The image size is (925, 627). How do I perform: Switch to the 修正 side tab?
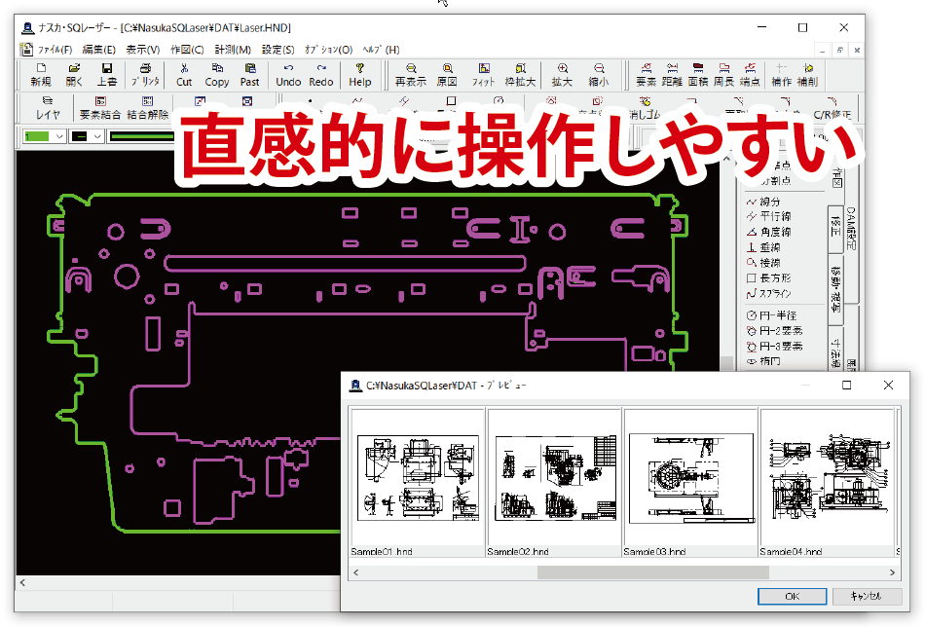[x=835, y=229]
